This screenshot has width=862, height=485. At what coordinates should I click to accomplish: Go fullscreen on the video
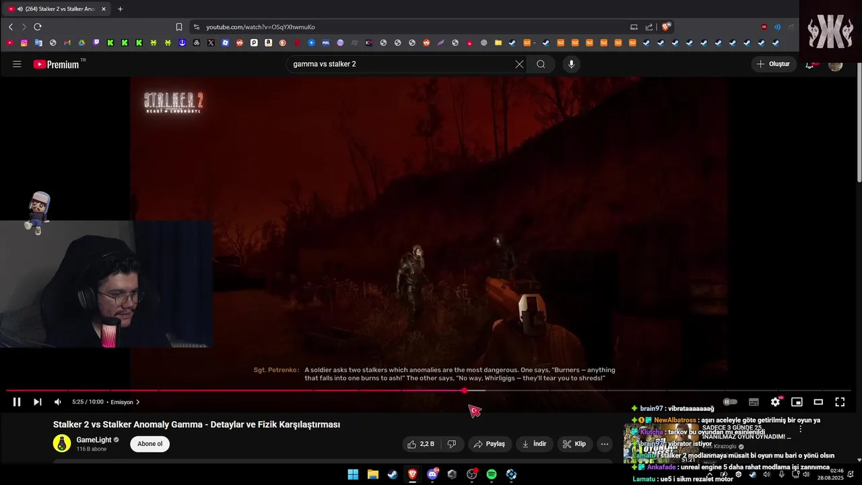(840, 402)
